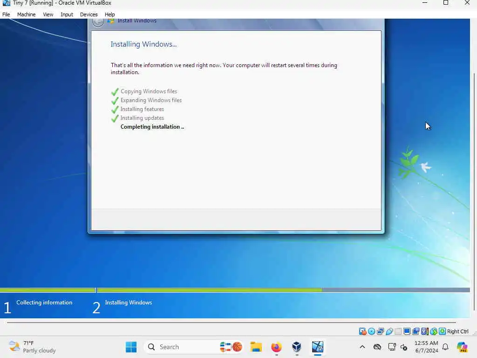Image resolution: width=477 pixels, height=358 pixels.
Task: Click the search highlight basketball icon
Action: coord(237,347)
